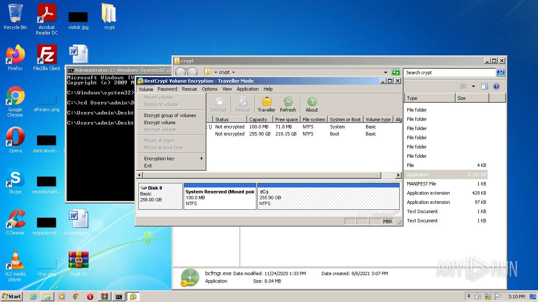Viewport: 538px width, 302px height.
Task: Select the Firefox desktop icon
Action: 15,58
